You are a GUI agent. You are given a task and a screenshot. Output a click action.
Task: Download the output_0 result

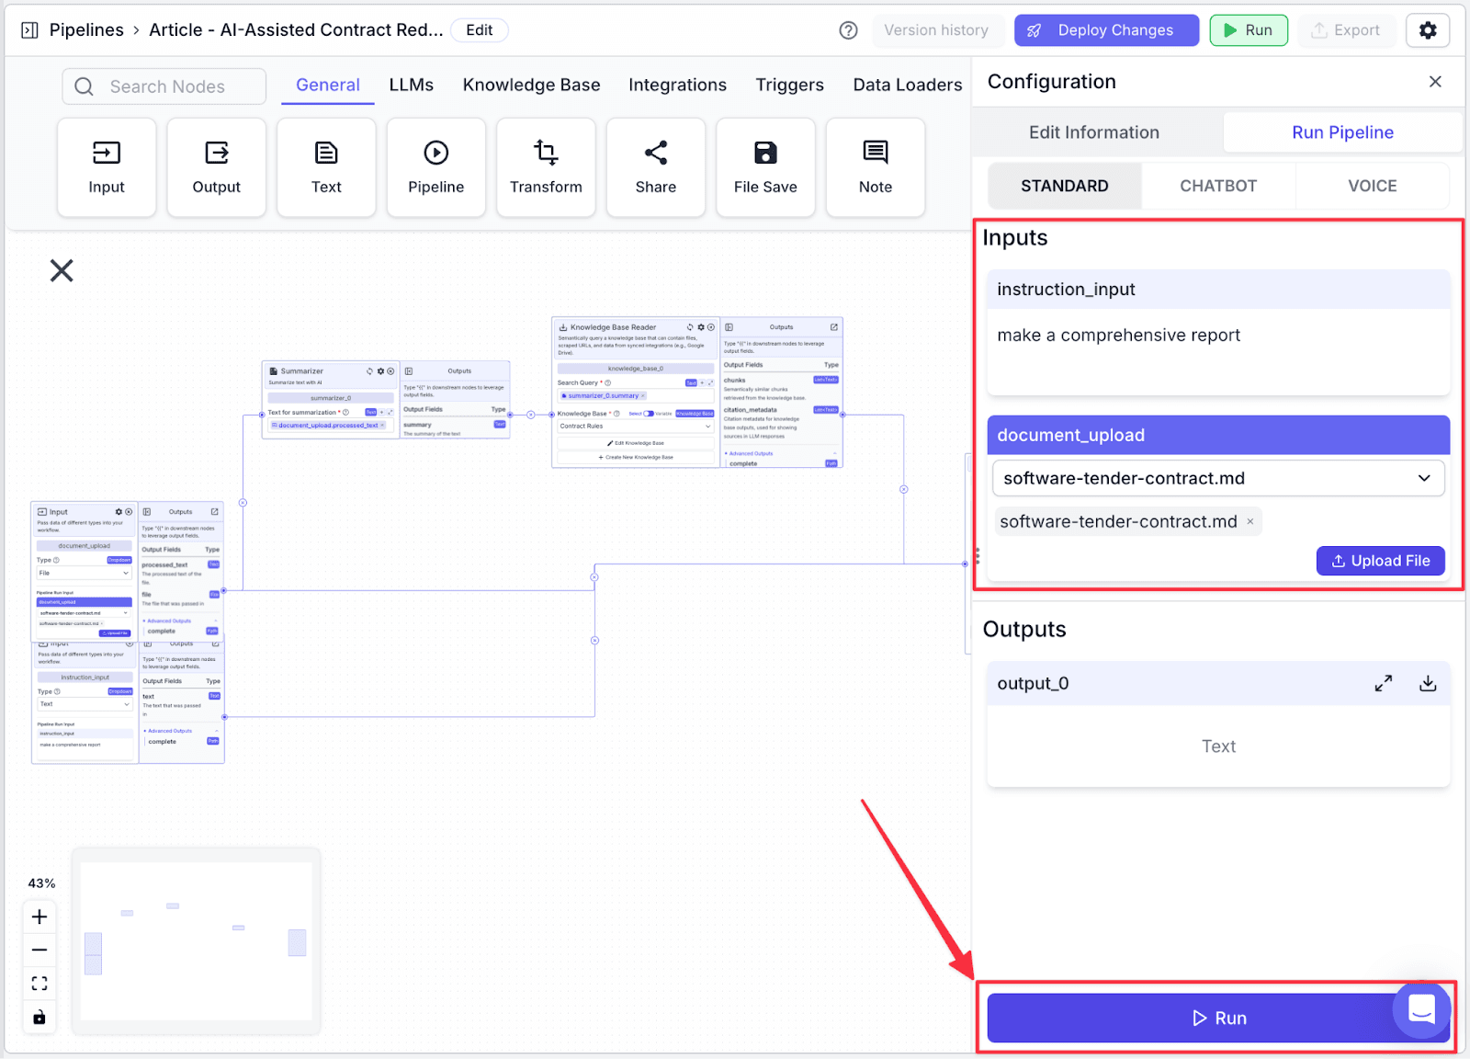tap(1428, 683)
